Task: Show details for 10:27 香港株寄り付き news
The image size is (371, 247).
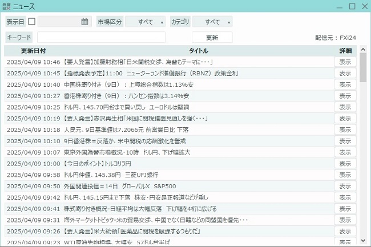Action: coord(345,96)
